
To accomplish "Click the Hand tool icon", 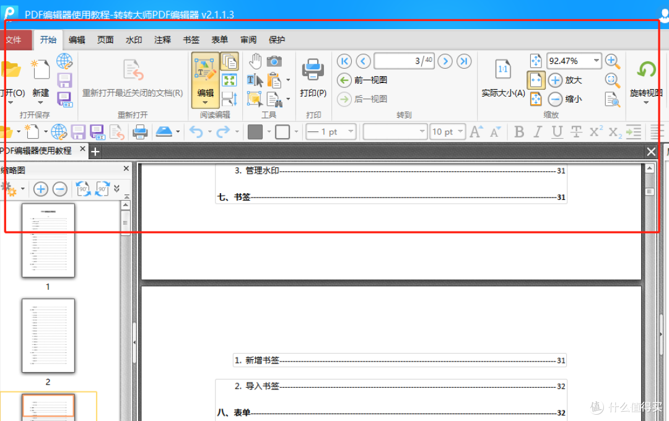I will (x=255, y=61).
